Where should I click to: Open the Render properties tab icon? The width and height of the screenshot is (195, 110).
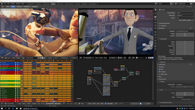coord(155,17)
